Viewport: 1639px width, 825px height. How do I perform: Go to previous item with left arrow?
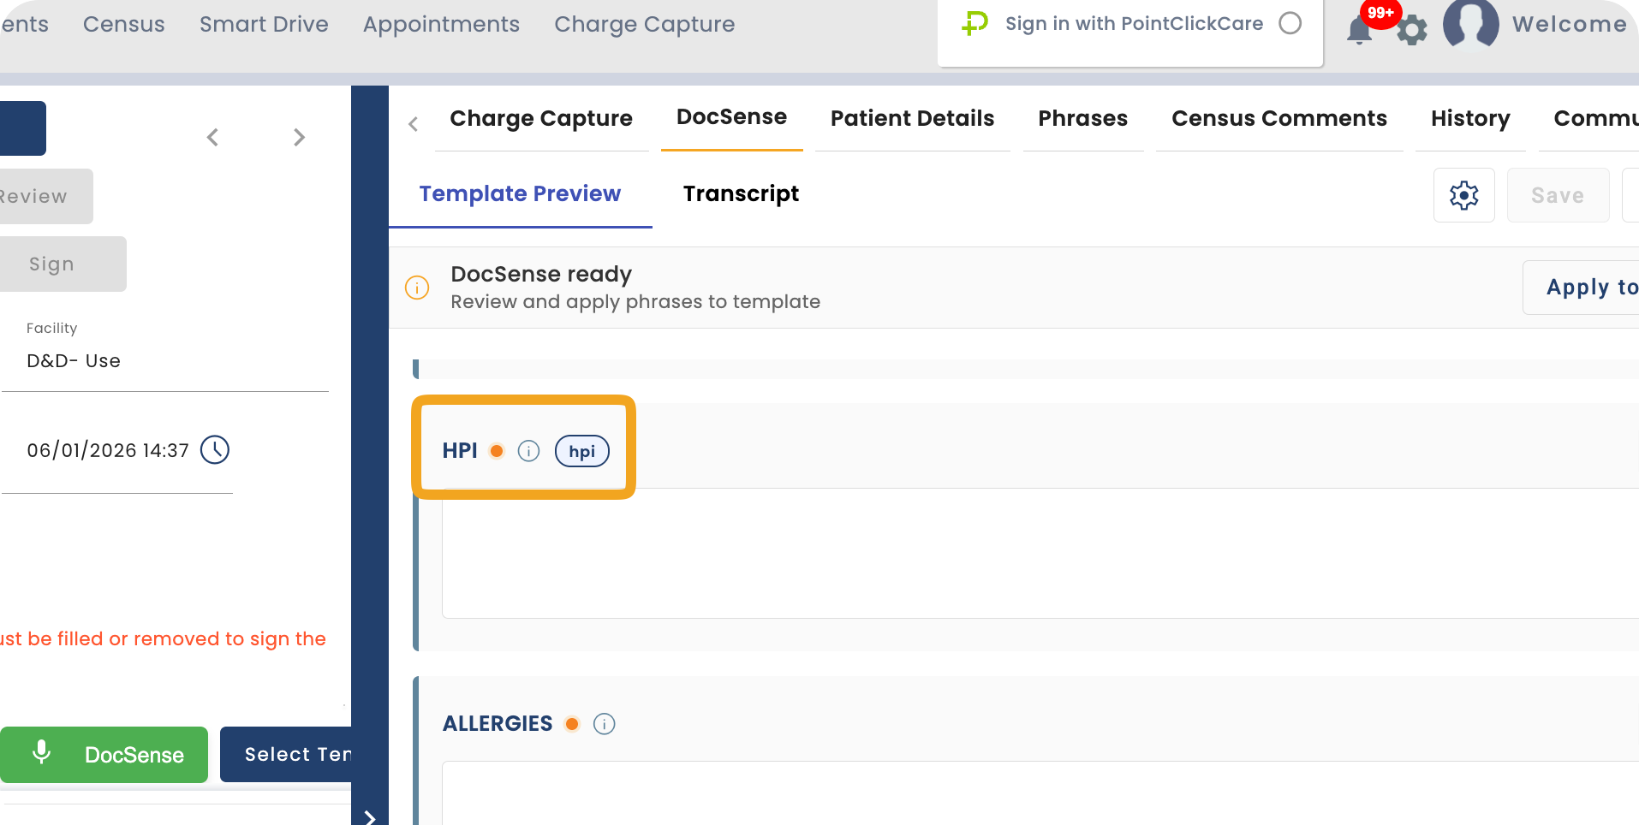click(x=212, y=137)
